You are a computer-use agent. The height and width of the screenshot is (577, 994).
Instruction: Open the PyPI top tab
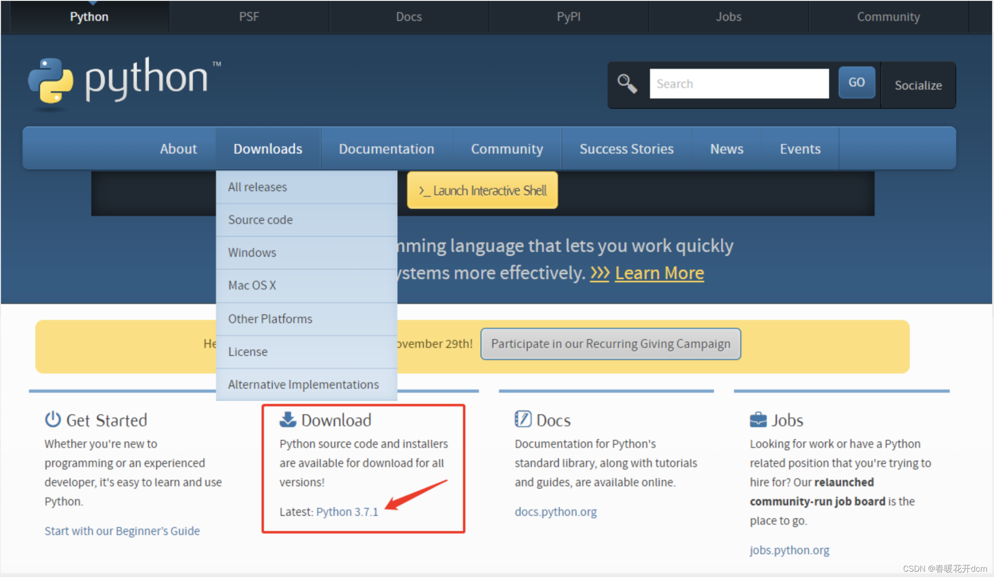568,17
